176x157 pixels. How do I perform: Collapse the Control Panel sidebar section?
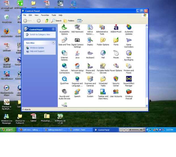click(53, 29)
